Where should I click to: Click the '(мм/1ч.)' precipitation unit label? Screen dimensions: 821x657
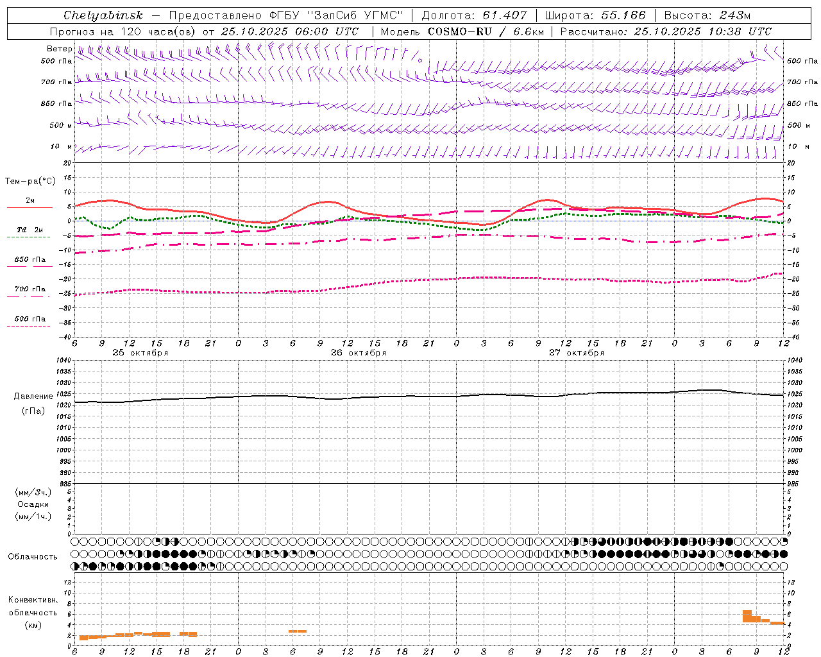[33, 516]
